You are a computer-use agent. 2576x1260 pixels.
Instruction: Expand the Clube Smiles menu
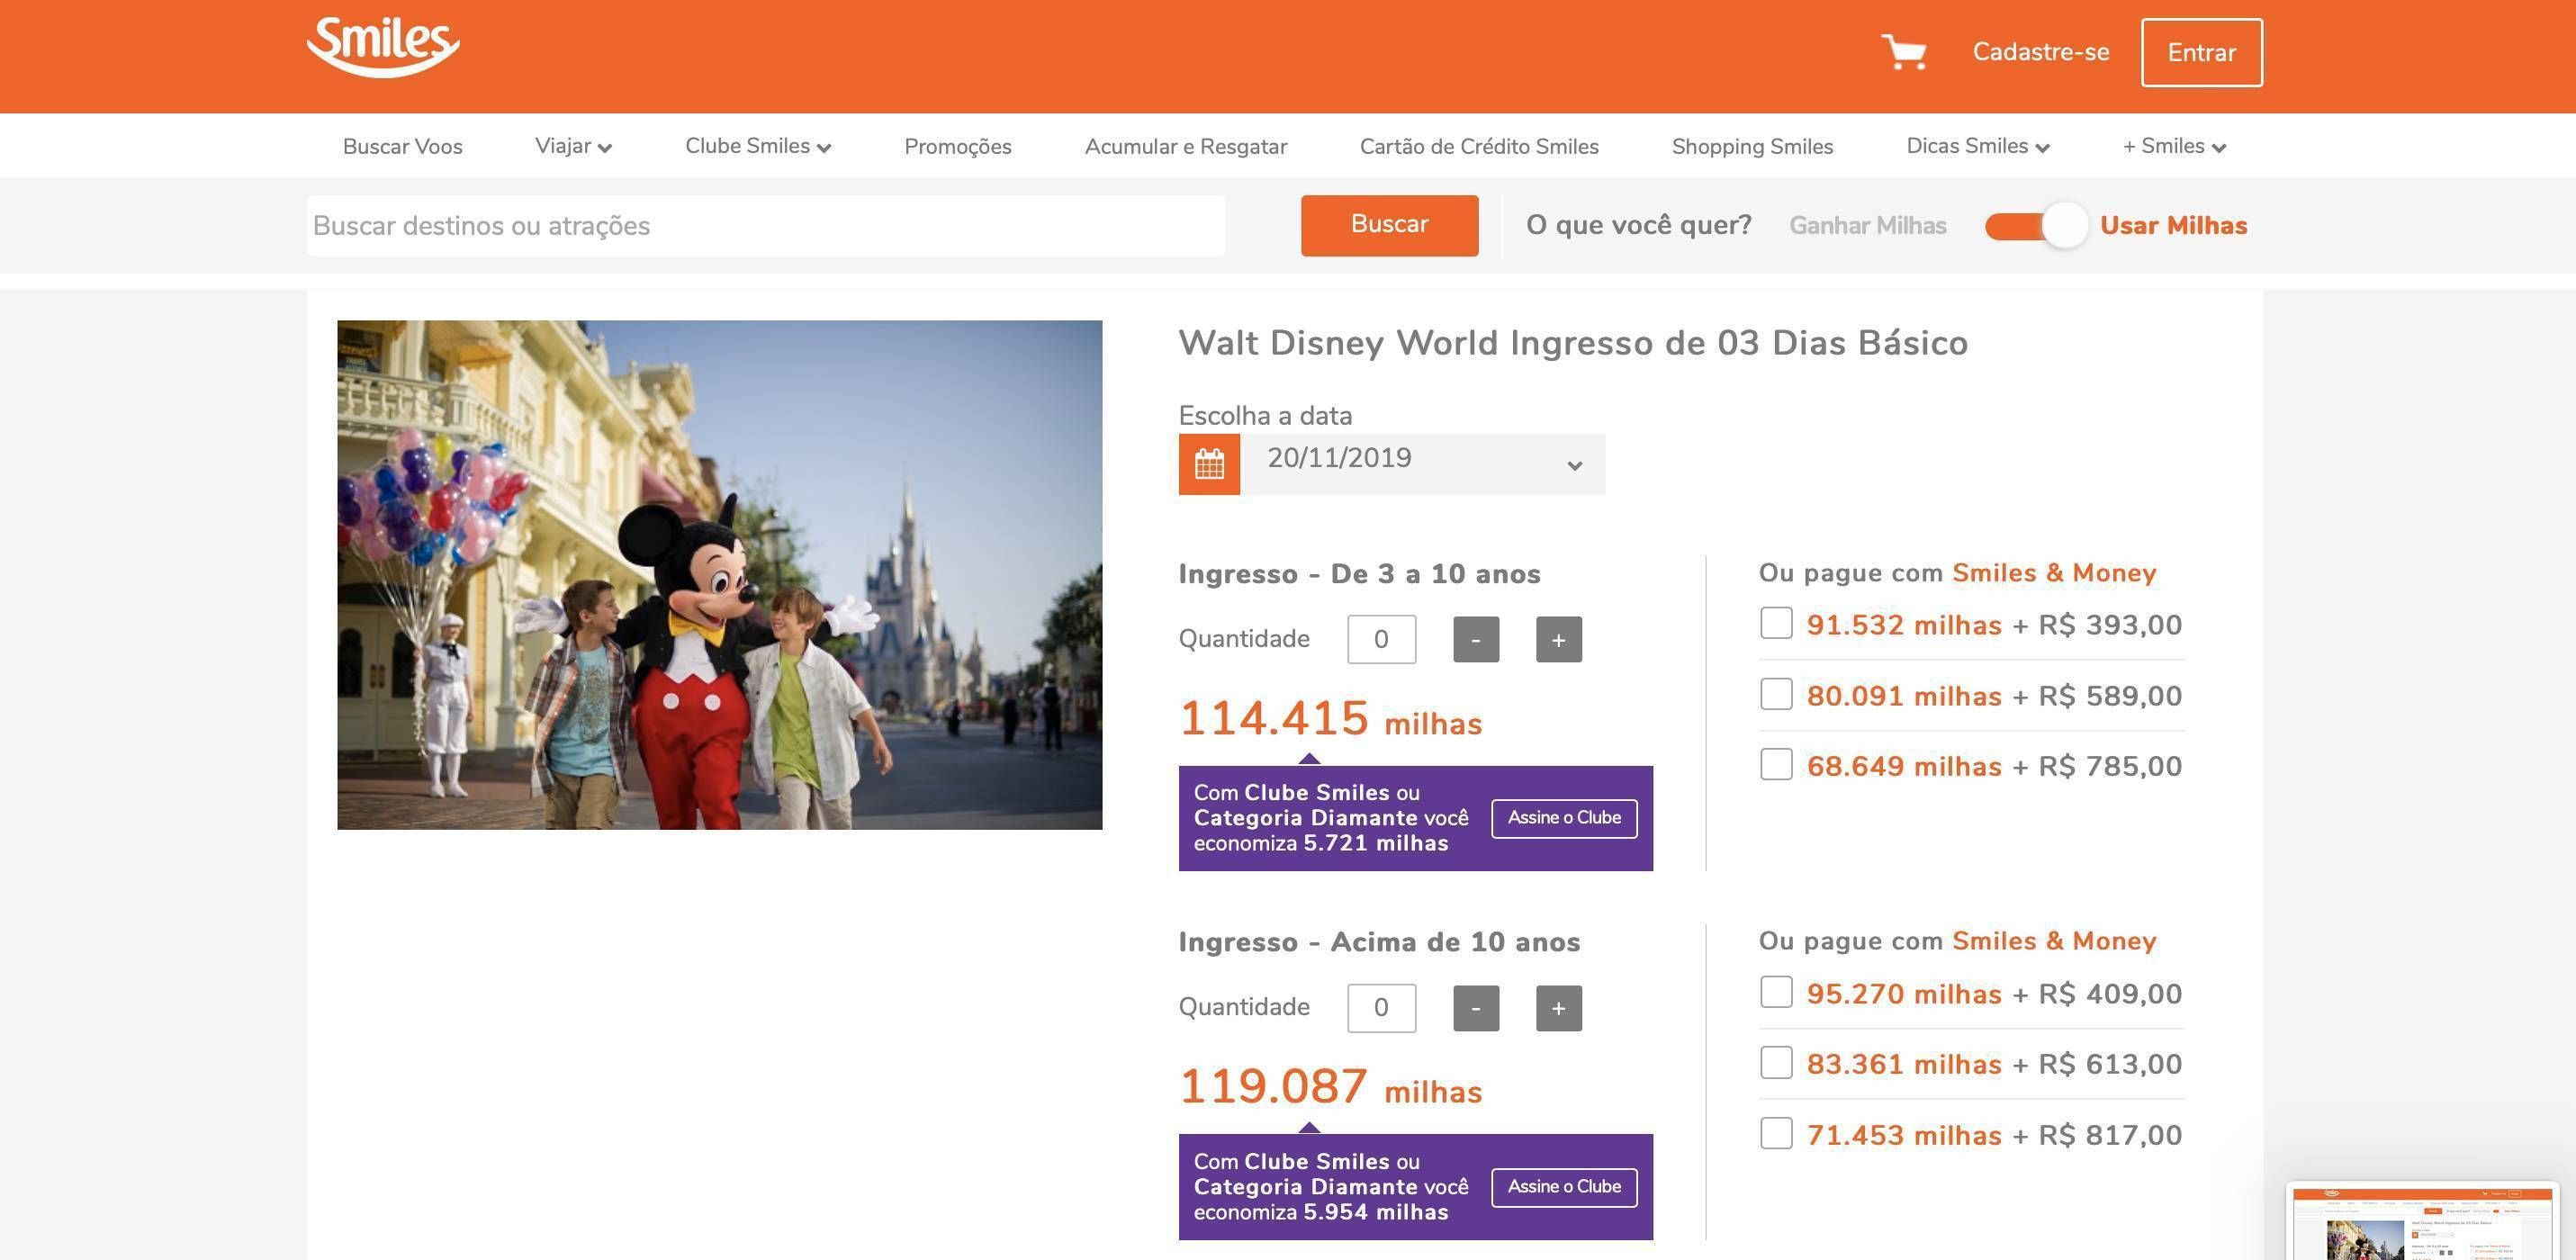pos(758,146)
